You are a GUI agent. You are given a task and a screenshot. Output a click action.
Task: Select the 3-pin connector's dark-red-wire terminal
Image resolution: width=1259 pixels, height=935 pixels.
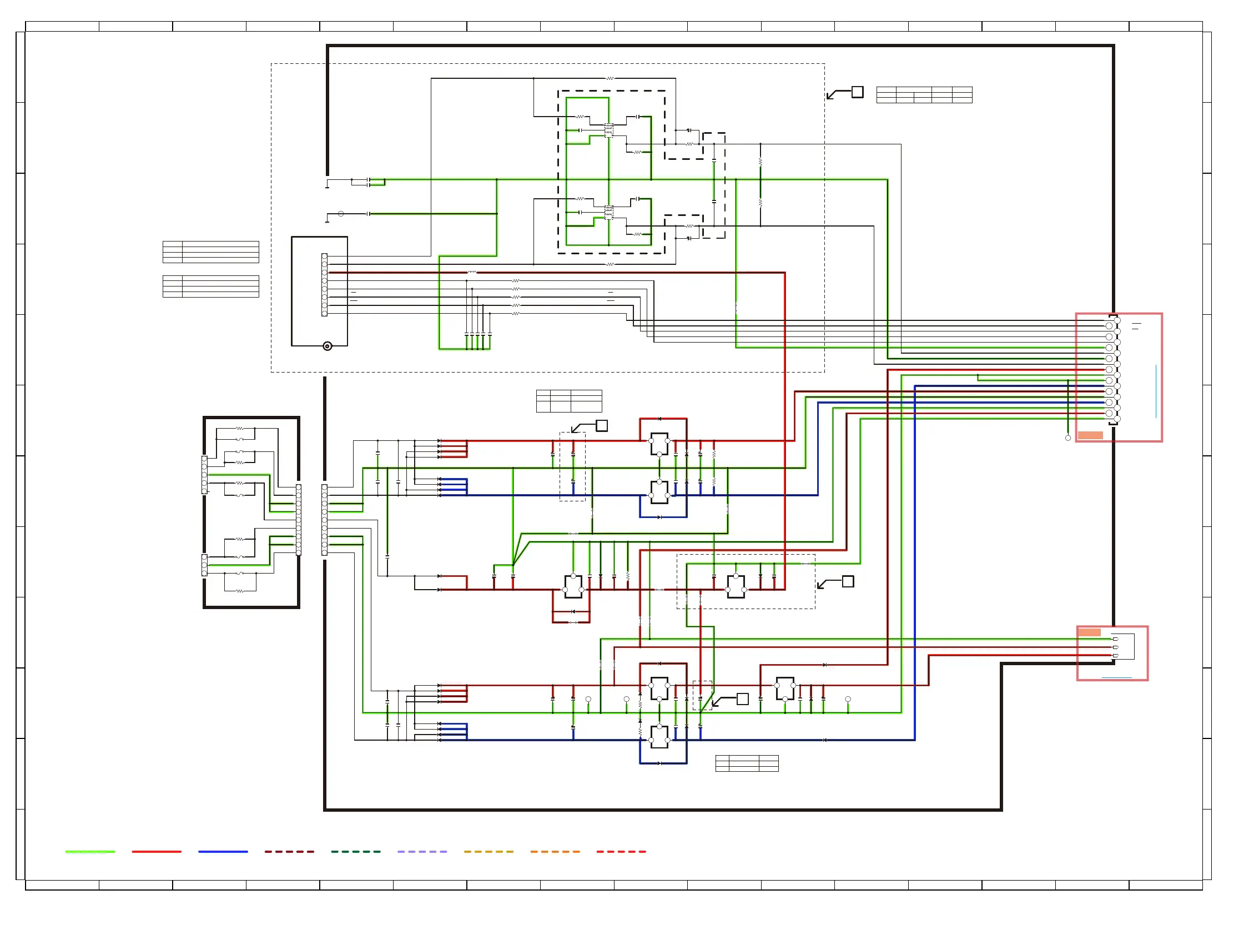pyautogui.click(x=1115, y=647)
